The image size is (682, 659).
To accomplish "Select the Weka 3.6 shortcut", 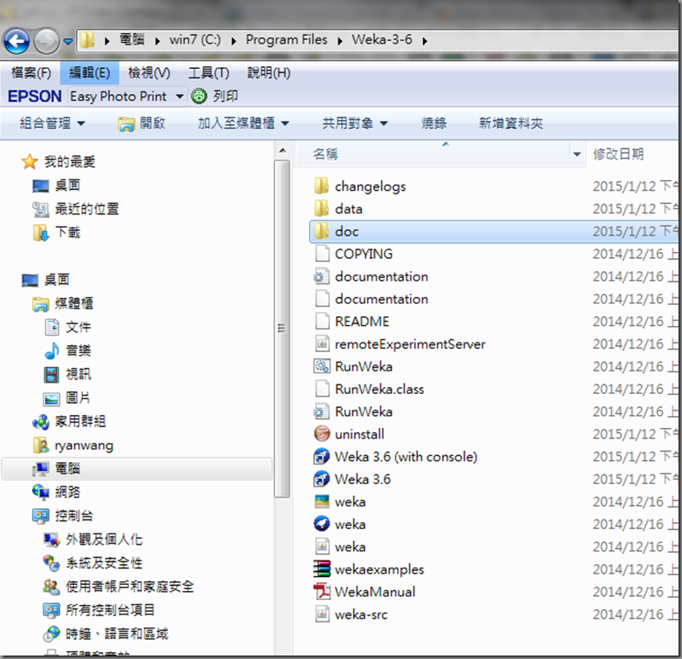I will [x=351, y=479].
